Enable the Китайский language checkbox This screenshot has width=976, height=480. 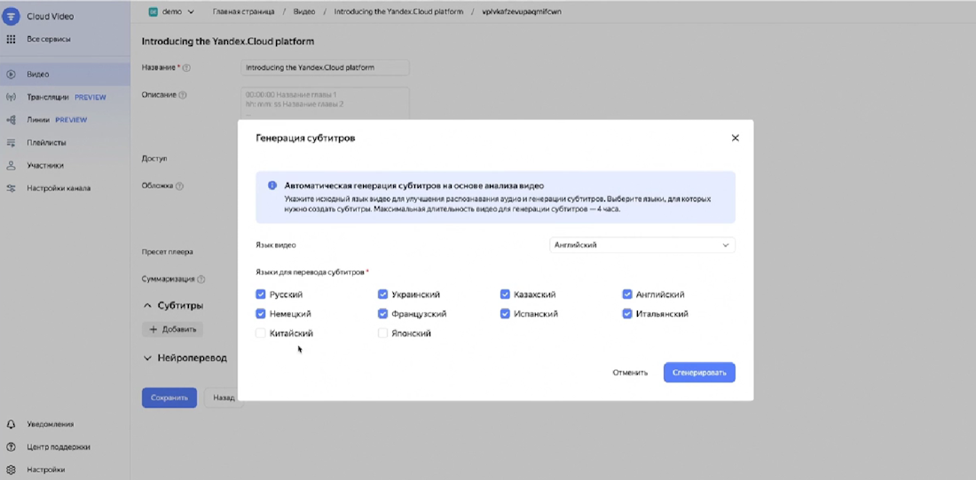[261, 334]
